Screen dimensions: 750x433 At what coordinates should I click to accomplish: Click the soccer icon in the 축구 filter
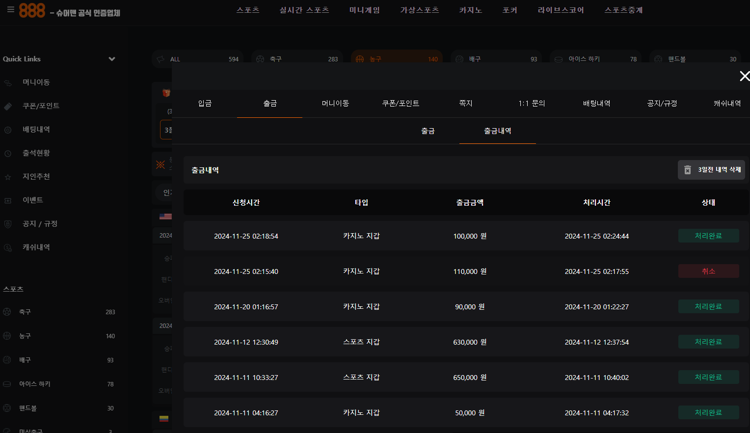click(x=260, y=59)
